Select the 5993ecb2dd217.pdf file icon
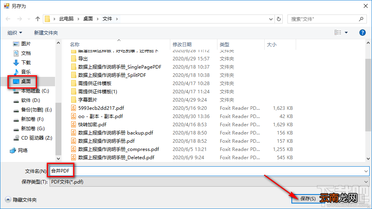372x209 pixels. coord(74,108)
